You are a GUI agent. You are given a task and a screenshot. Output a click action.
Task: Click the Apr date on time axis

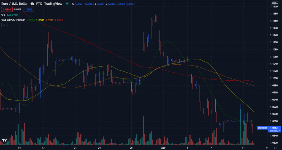coord(163,148)
